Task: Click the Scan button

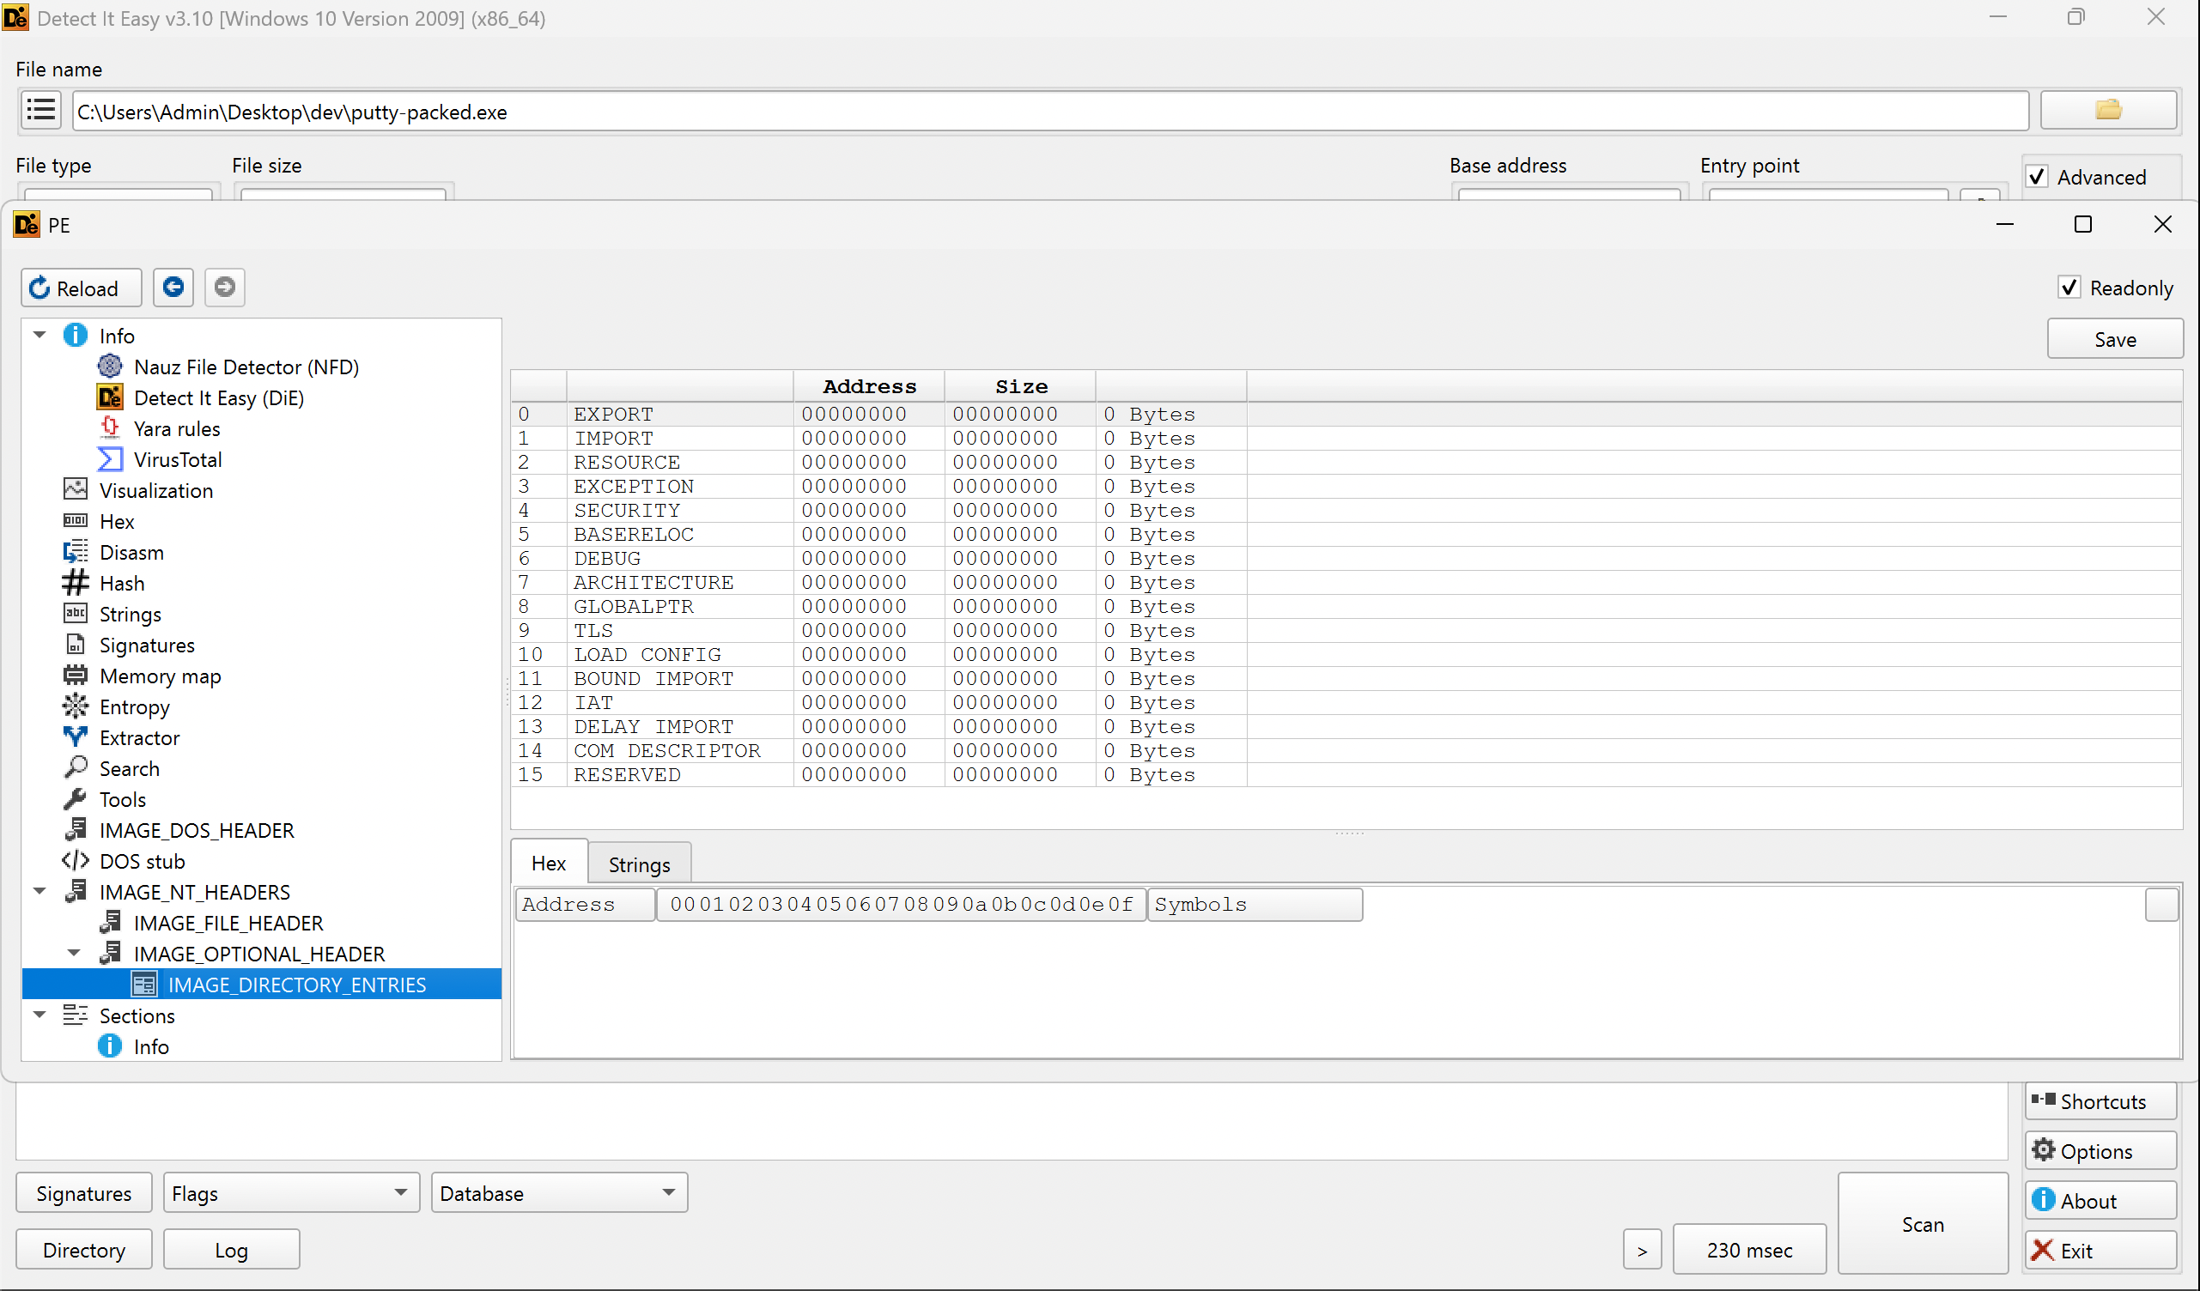Action: coord(1923,1224)
